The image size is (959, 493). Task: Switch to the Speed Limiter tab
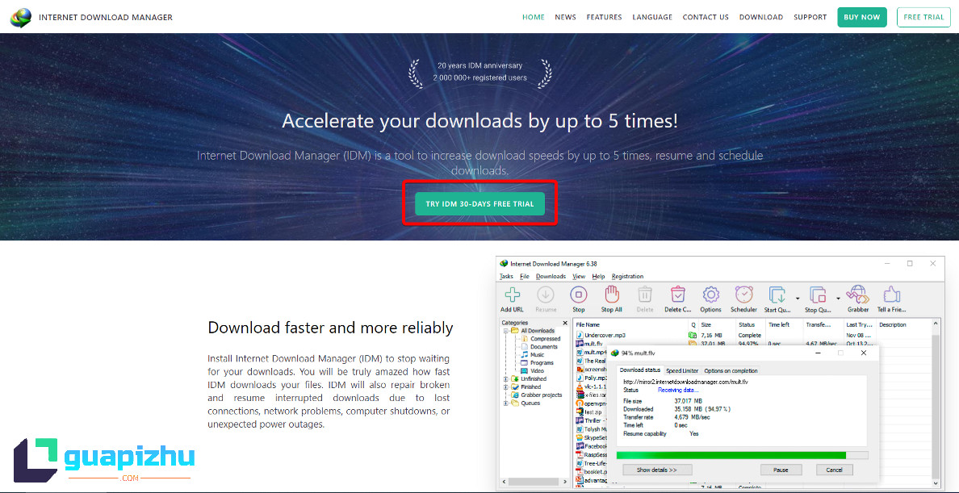tap(682, 370)
